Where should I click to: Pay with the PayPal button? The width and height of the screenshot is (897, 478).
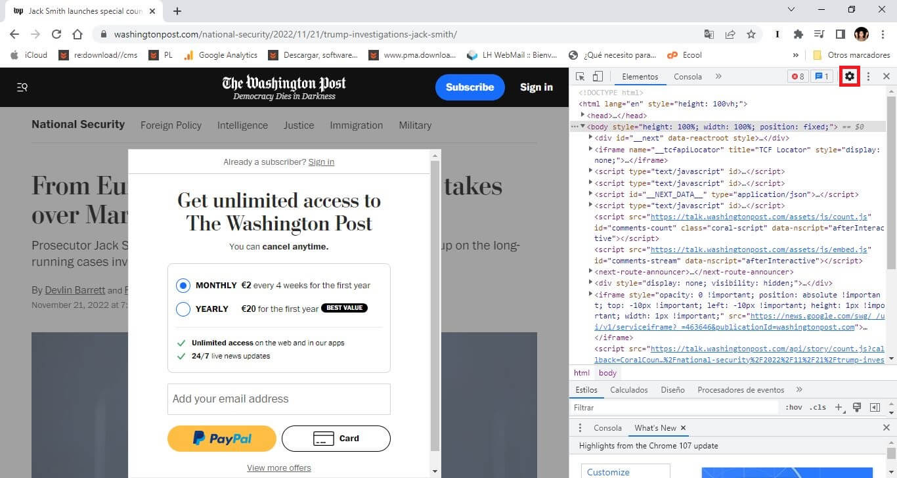tap(222, 439)
